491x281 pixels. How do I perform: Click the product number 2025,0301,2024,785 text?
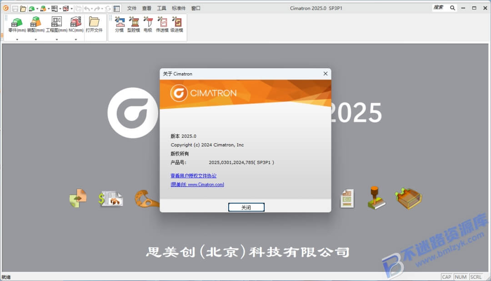pos(241,162)
